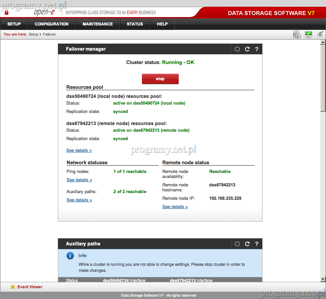The image size is (326, 299).
Task: Open the MAINTENANCE menu
Action: point(98,24)
